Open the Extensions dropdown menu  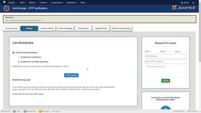72,3
